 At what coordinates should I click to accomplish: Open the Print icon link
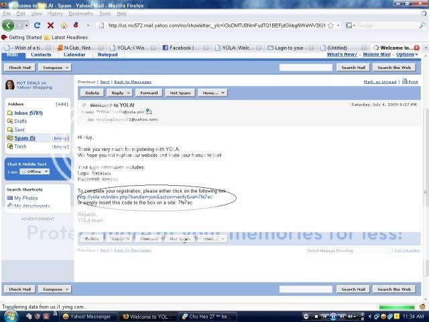point(410,81)
